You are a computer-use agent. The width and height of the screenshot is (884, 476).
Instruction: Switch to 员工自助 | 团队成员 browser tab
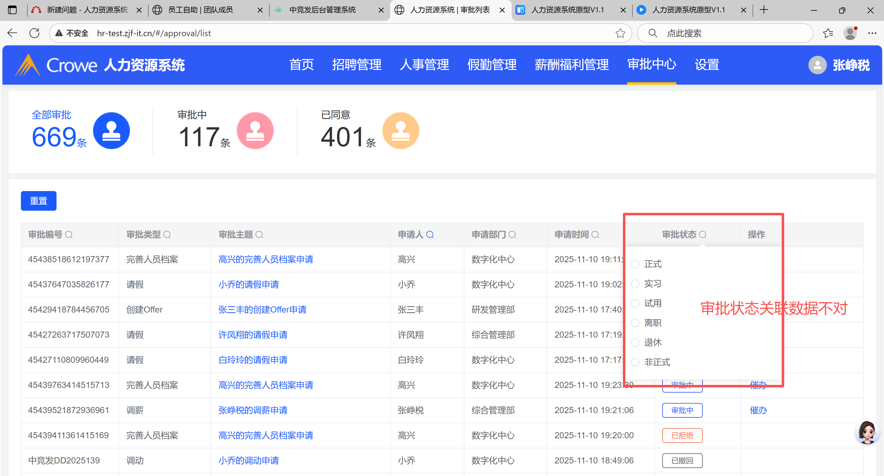point(201,10)
